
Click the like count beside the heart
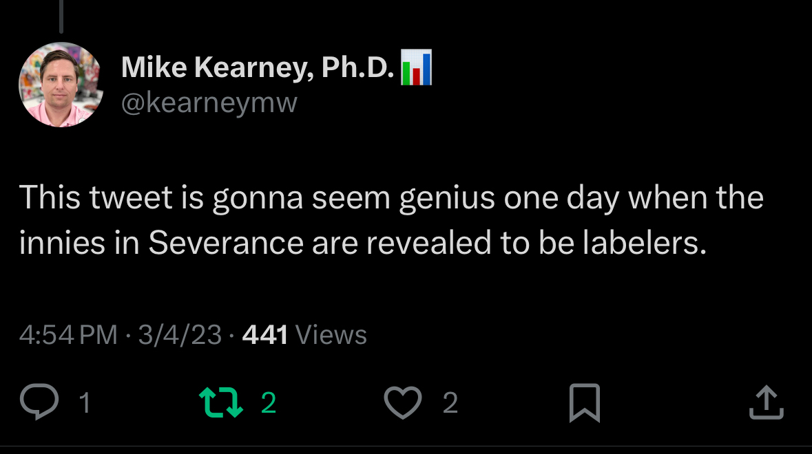point(450,403)
